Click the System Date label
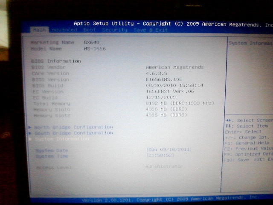The image size is (273, 205). point(52,150)
